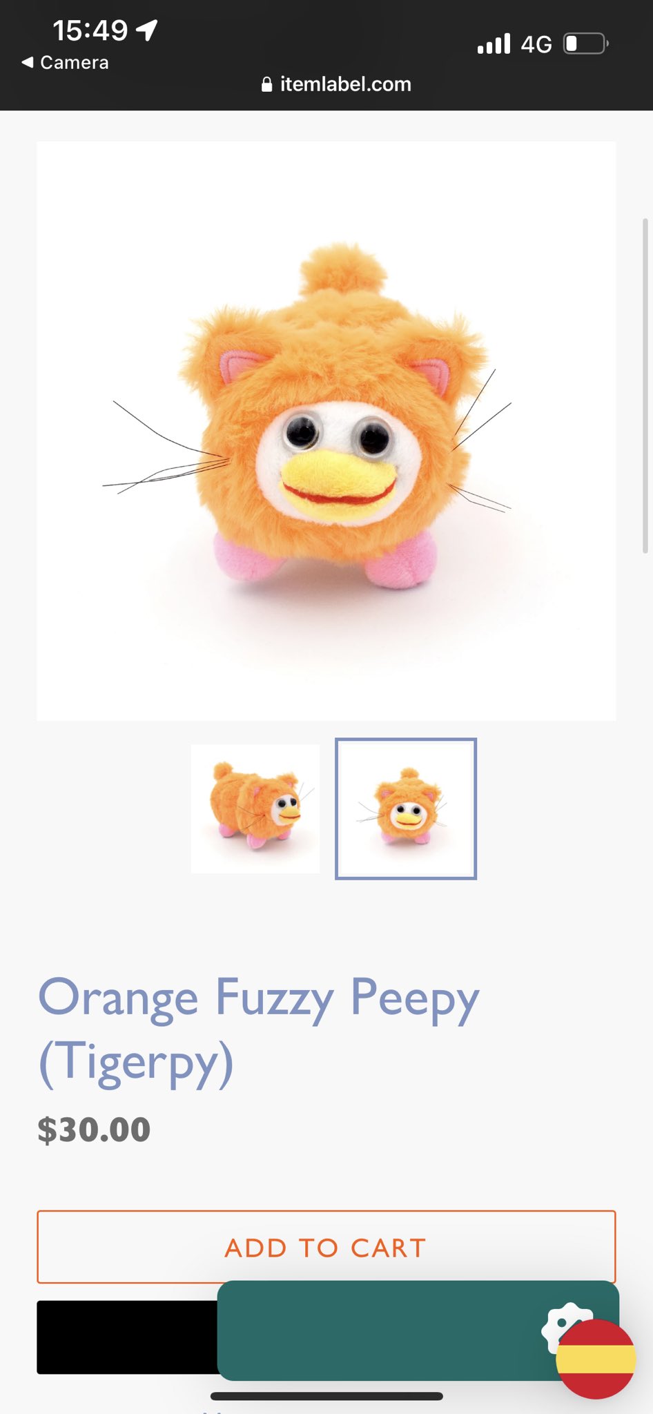Viewport: 653px width, 1414px height.
Task: Tap the padlock icon beside itemlabel.com
Action: [x=267, y=84]
